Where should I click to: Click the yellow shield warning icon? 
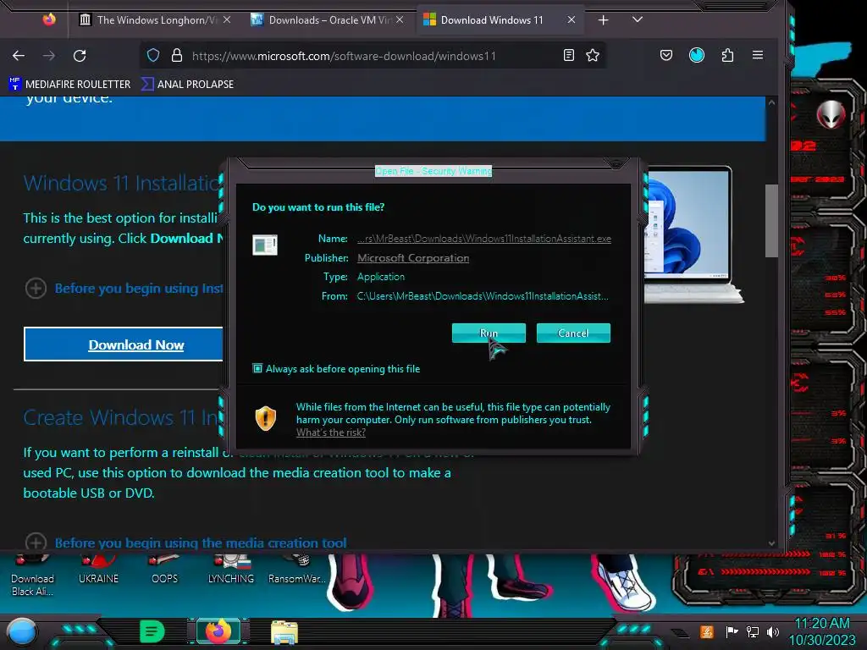[x=265, y=418]
